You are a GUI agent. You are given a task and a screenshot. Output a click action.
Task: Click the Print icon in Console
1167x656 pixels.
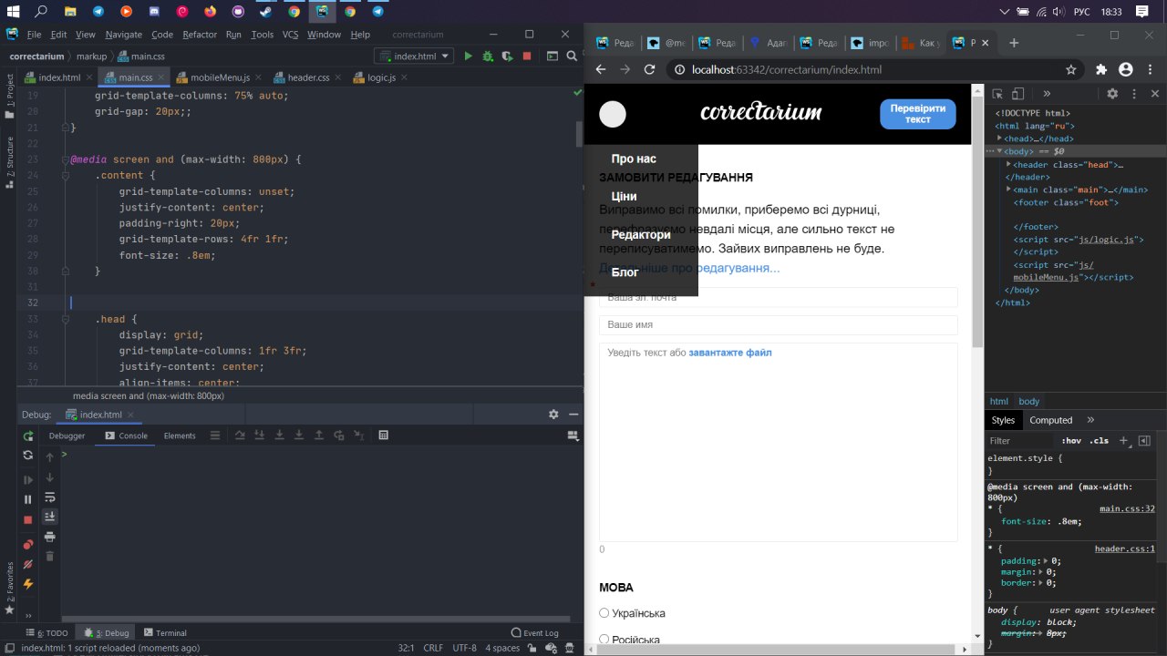click(x=50, y=537)
